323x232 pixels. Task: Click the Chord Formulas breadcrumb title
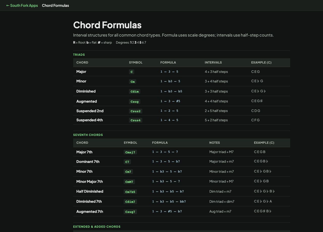[x=56, y=5]
